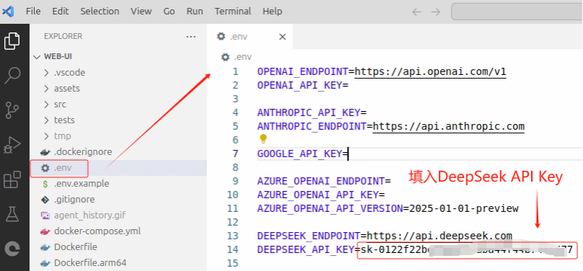The height and width of the screenshot is (271, 583).
Task: Expand the .vscode folder
Action: tap(118, 72)
